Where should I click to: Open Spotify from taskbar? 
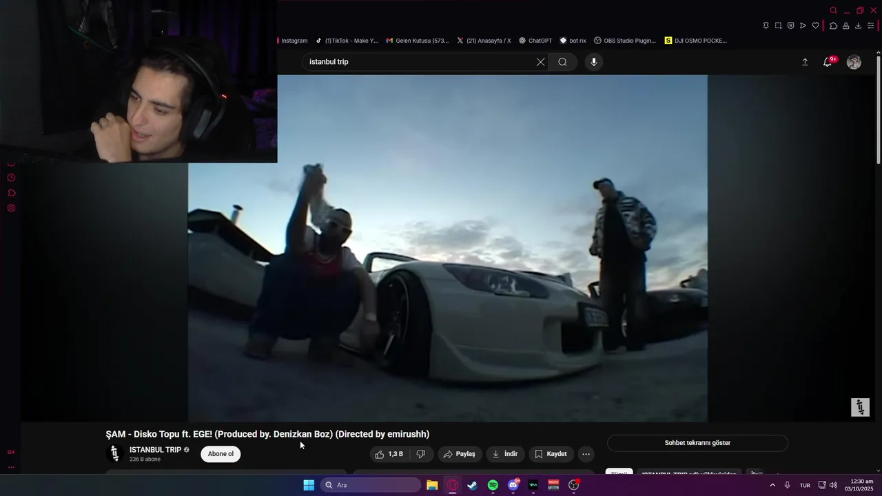coord(493,485)
